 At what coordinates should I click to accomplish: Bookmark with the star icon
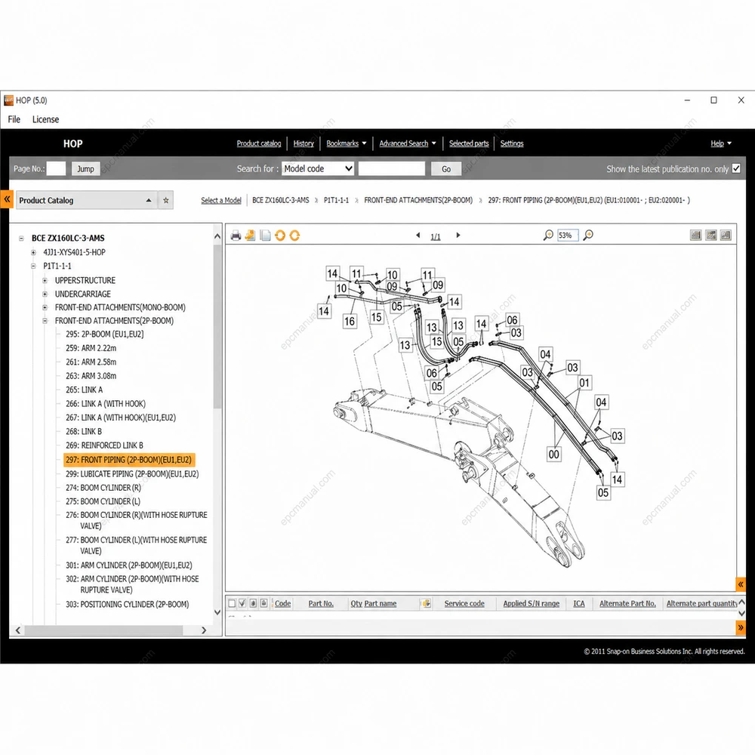pyautogui.click(x=165, y=200)
